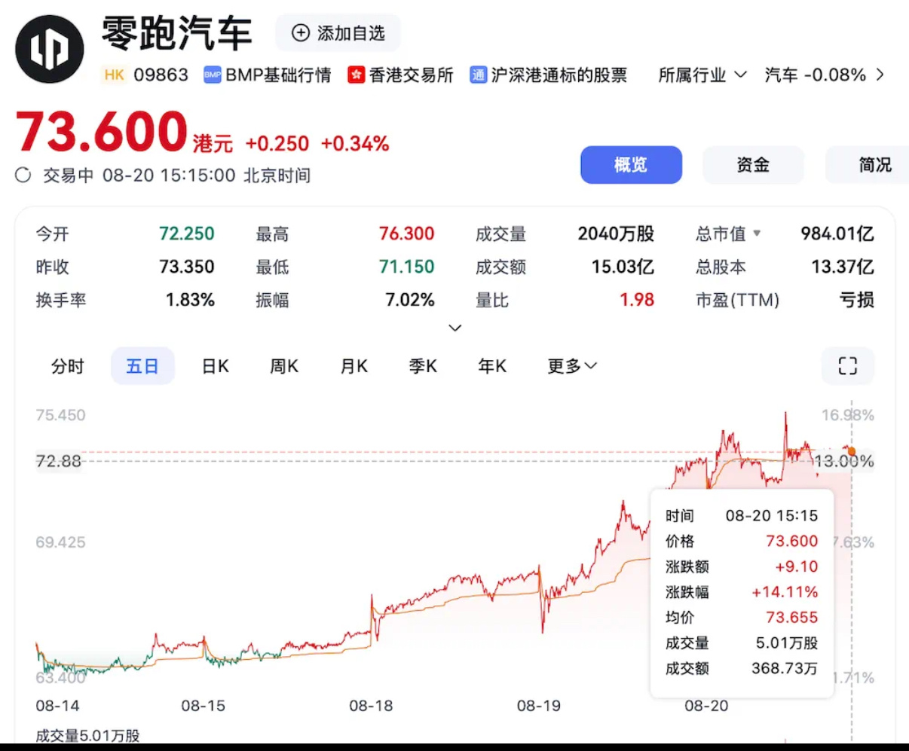Image resolution: width=909 pixels, height=751 pixels.
Task: Click the 08-18 date axis label
Action: coord(371,706)
